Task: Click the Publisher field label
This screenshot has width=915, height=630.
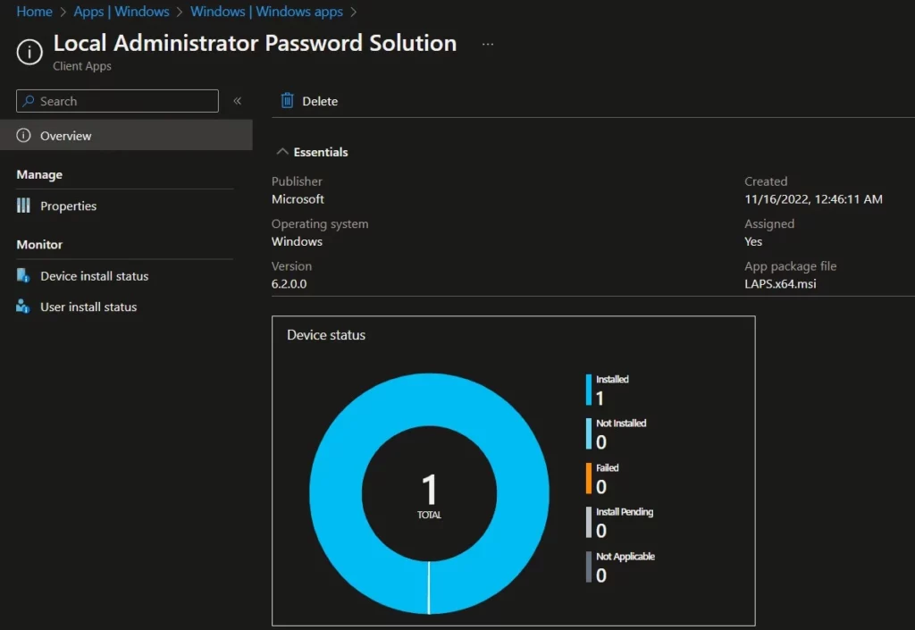Action: coord(297,181)
